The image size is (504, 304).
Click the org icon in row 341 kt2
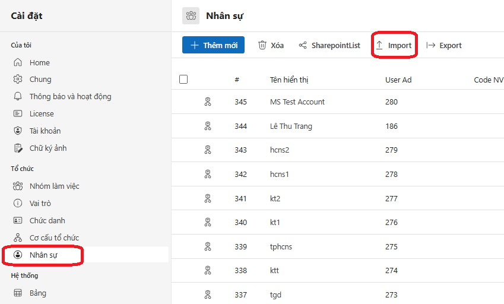click(x=208, y=198)
